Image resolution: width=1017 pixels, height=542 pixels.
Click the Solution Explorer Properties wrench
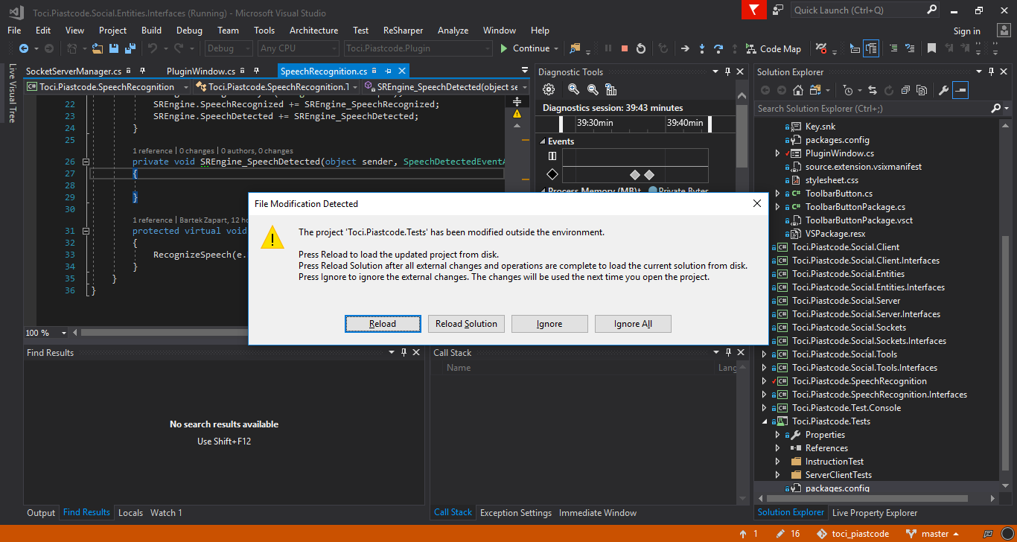click(x=943, y=90)
